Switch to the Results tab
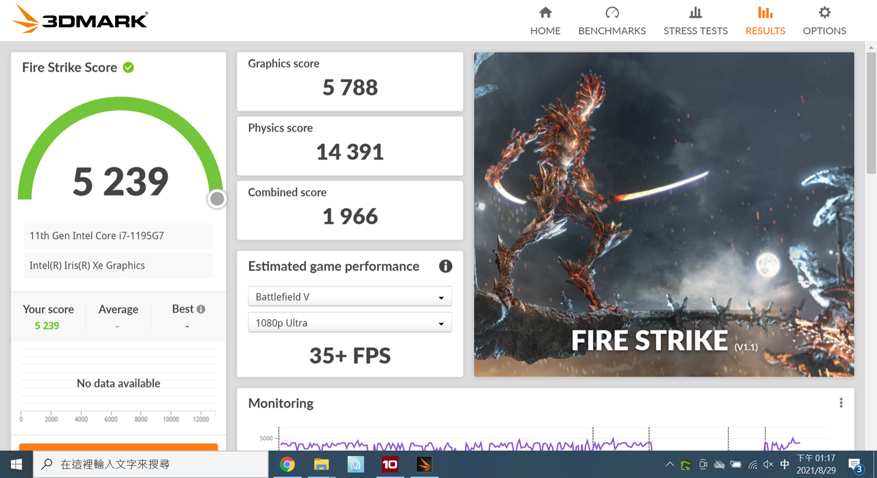The height and width of the screenshot is (478, 877). tap(765, 21)
